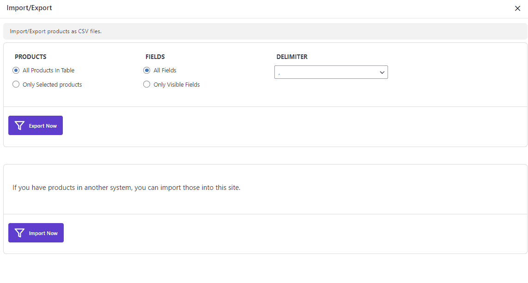The height and width of the screenshot is (283, 528).
Task: Click the FIELDS section heading
Action: 155,57
